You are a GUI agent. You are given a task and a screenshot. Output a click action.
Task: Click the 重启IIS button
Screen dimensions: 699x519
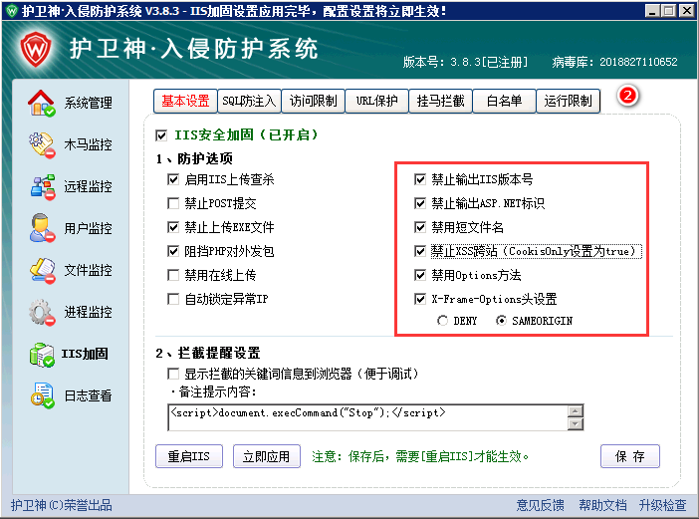pos(189,456)
